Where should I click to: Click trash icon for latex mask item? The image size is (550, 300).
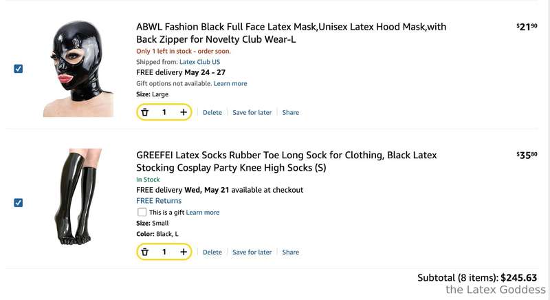145,112
